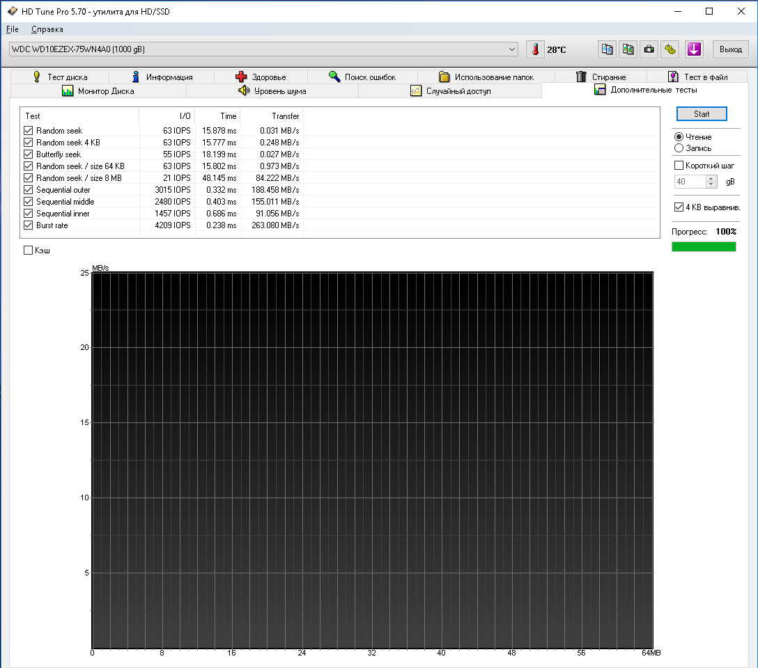Click the copy text to clipboard icon
Screen dimensions: 758x668
pos(608,49)
